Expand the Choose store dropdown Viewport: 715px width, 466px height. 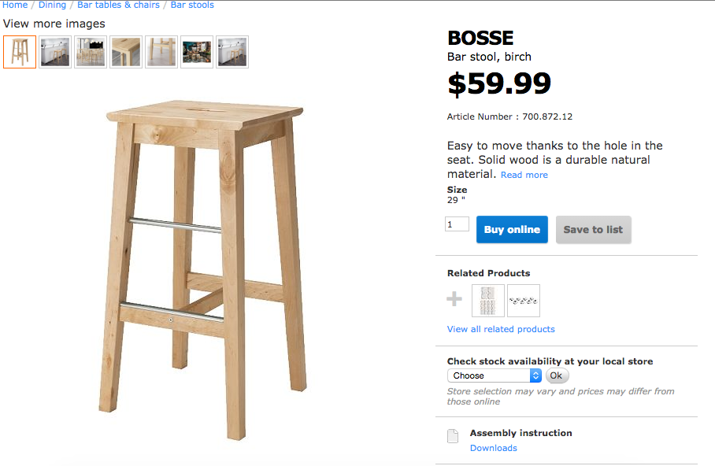495,375
